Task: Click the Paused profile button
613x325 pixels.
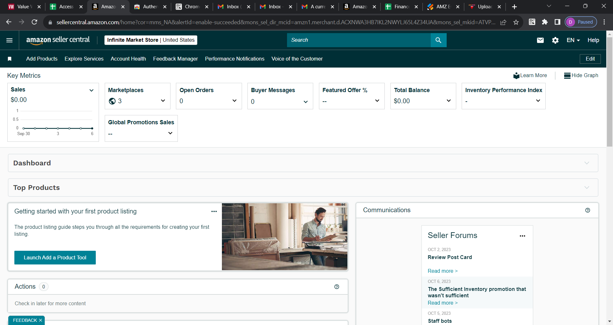Action: (581, 22)
